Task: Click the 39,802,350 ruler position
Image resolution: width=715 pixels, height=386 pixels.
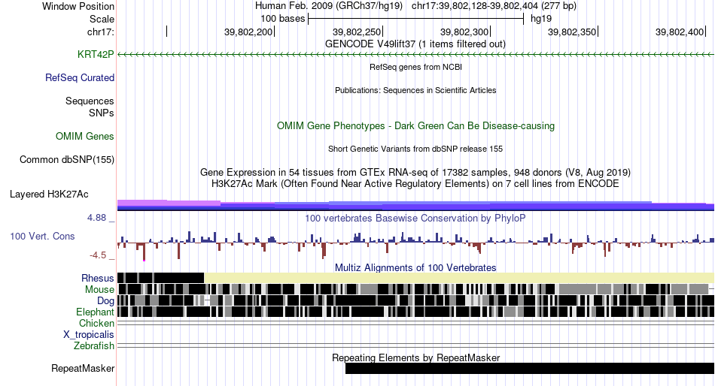Action: tap(572, 32)
